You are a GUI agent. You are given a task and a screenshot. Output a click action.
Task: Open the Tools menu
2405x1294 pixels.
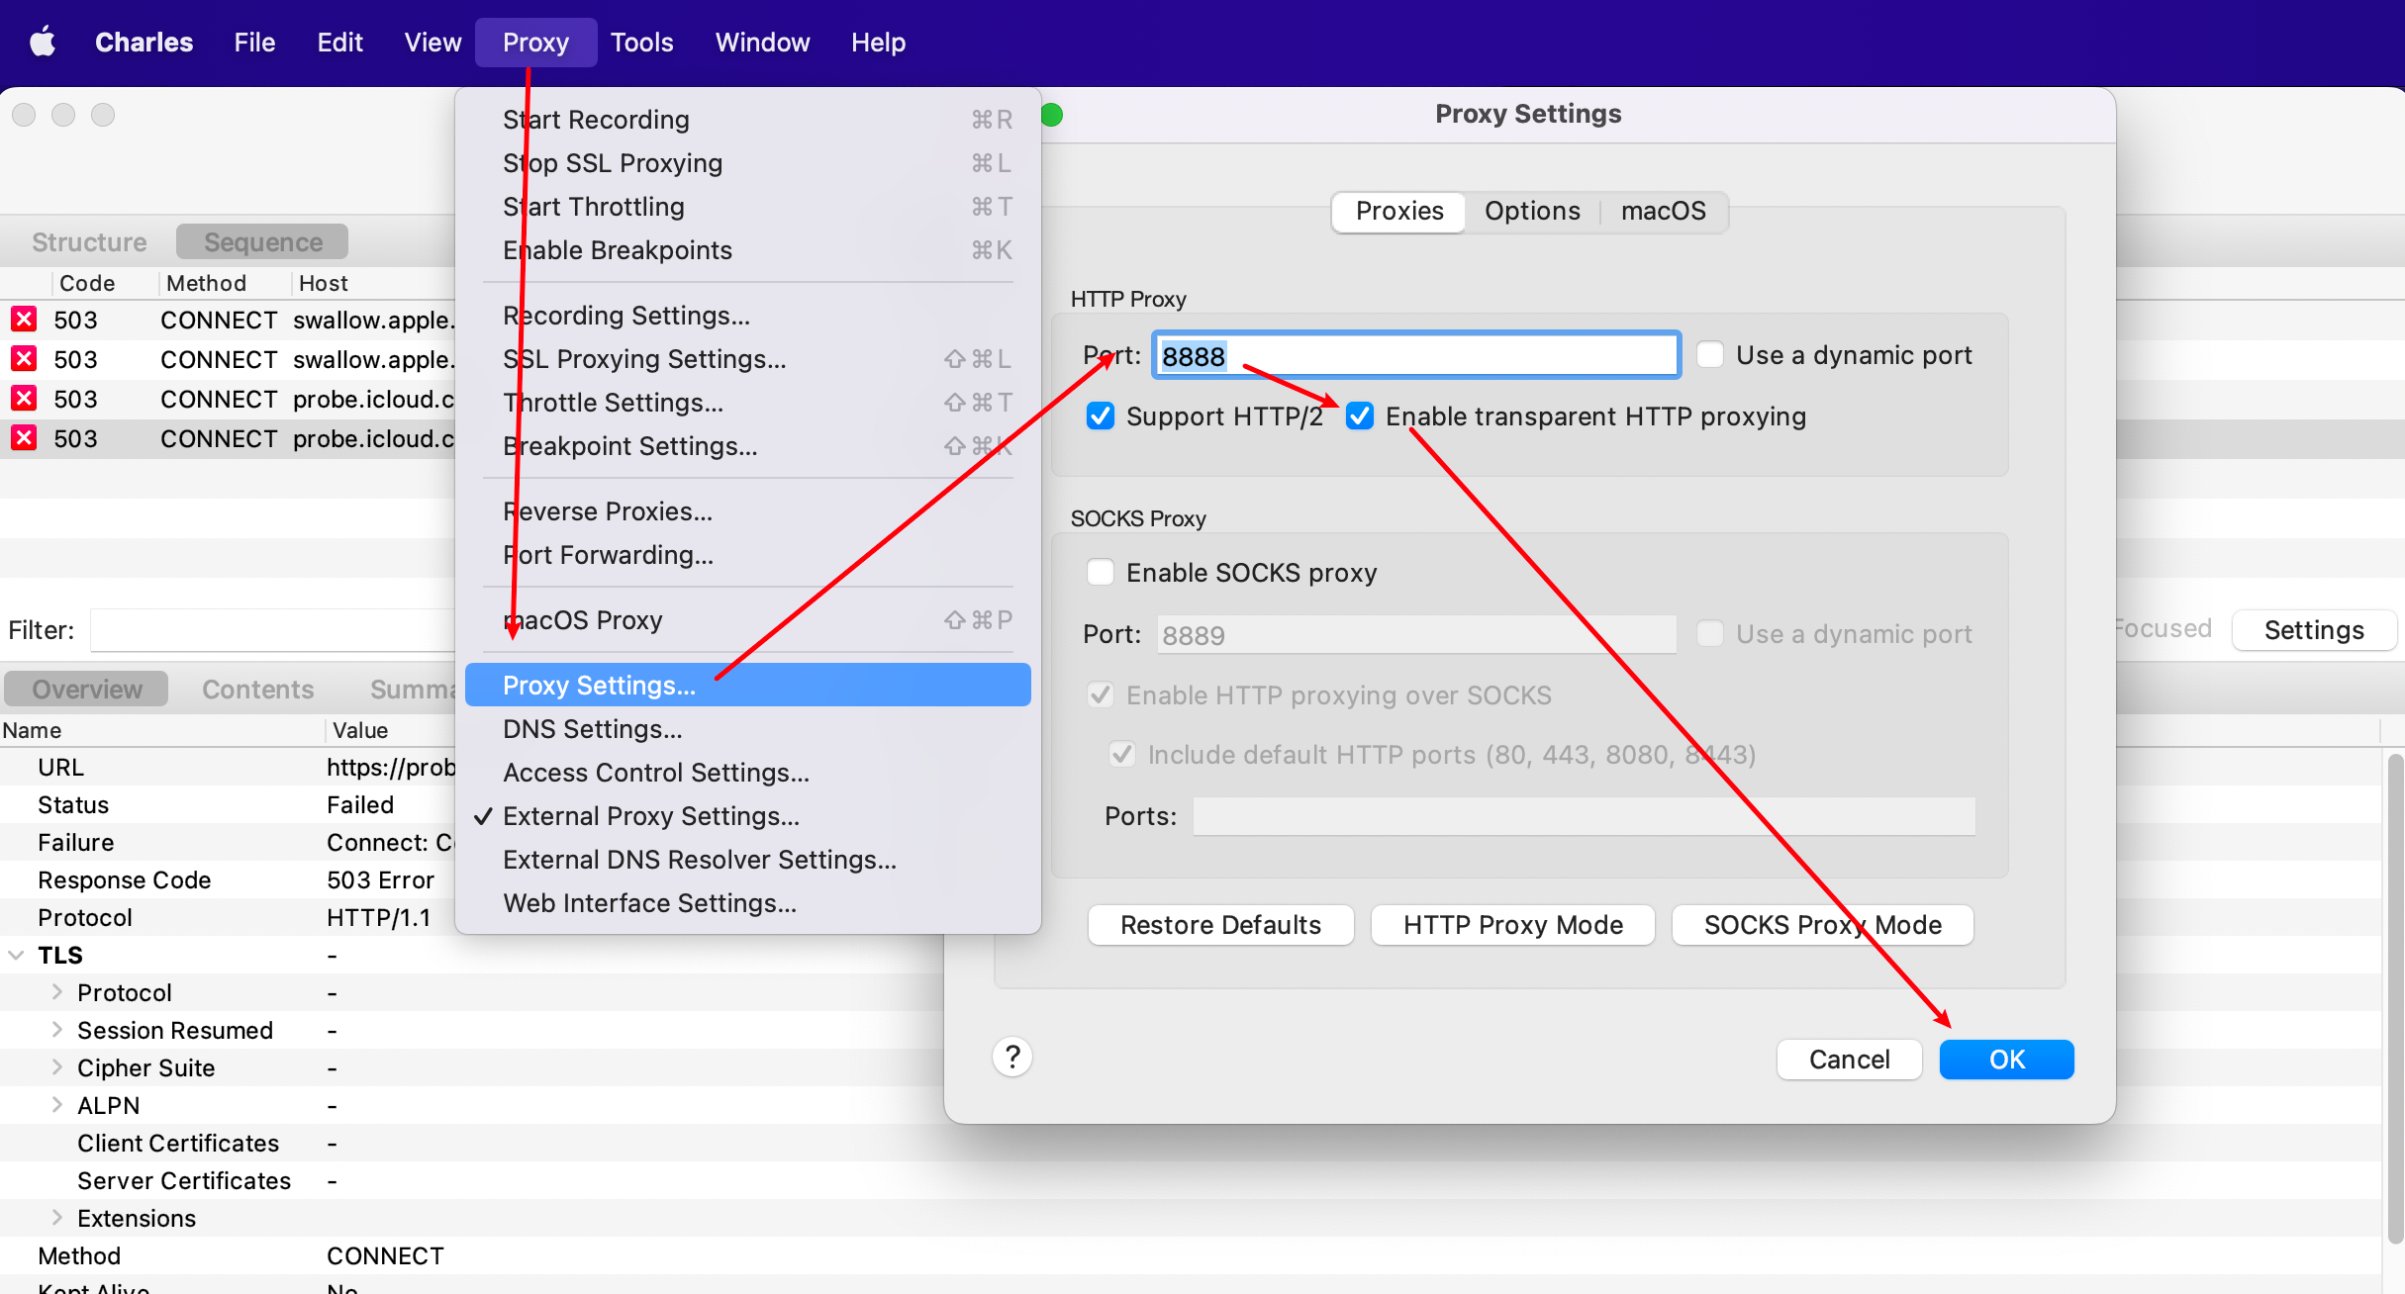click(641, 43)
